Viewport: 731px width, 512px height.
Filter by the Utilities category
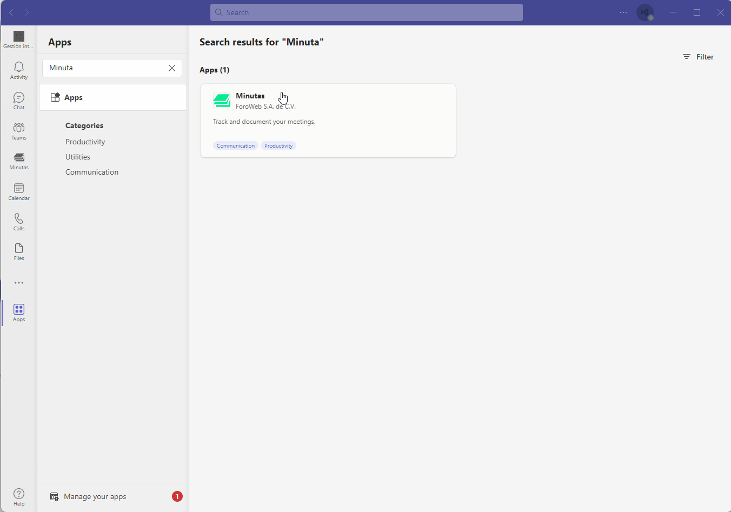point(78,157)
